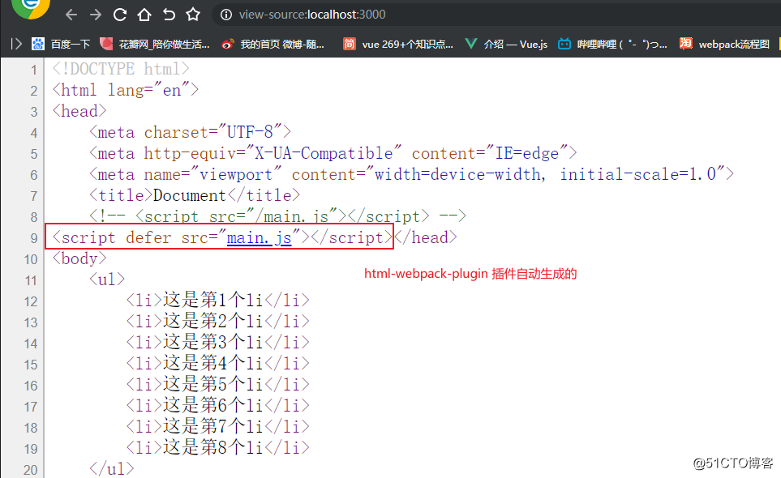Open the browser home page

pyautogui.click(x=144, y=15)
